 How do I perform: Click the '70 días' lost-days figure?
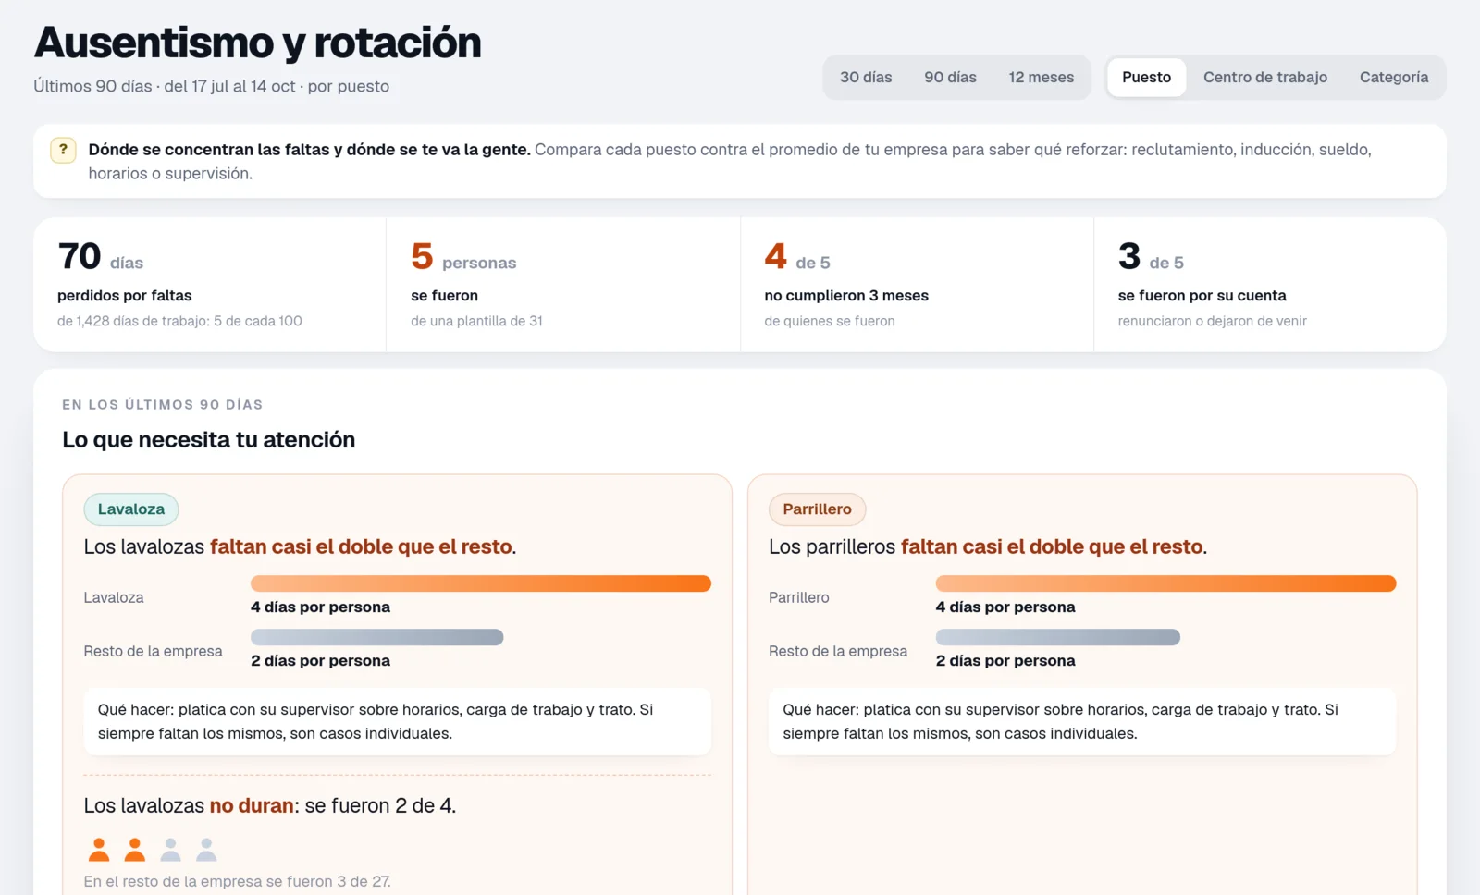[x=100, y=257]
